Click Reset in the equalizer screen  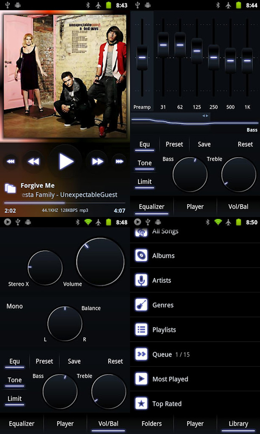pyautogui.click(x=245, y=144)
